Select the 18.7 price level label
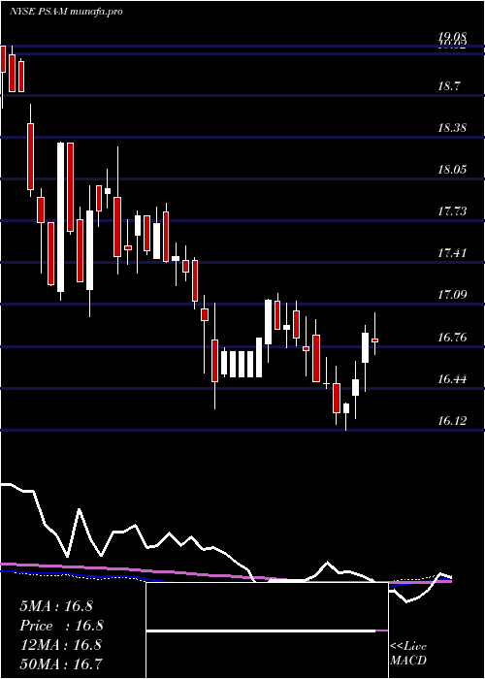485x679 pixels. [448, 86]
